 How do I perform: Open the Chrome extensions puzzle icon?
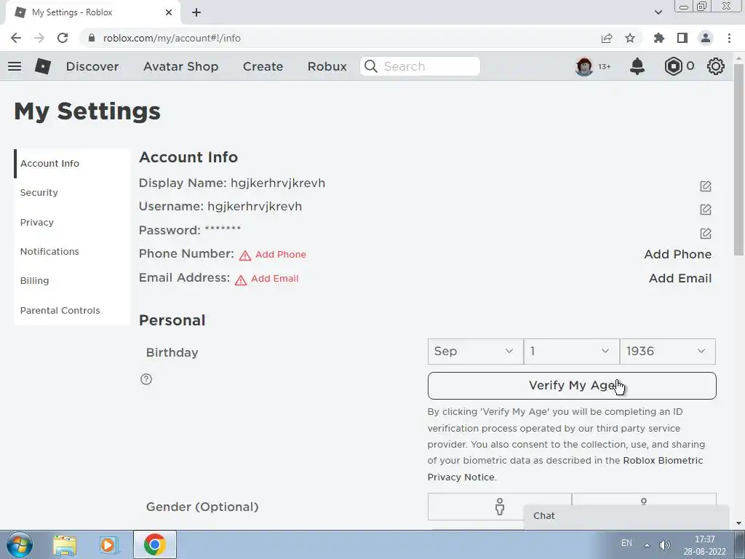pos(659,38)
